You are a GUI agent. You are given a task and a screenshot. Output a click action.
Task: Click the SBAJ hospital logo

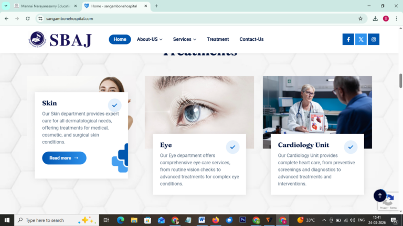click(x=60, y=39)
